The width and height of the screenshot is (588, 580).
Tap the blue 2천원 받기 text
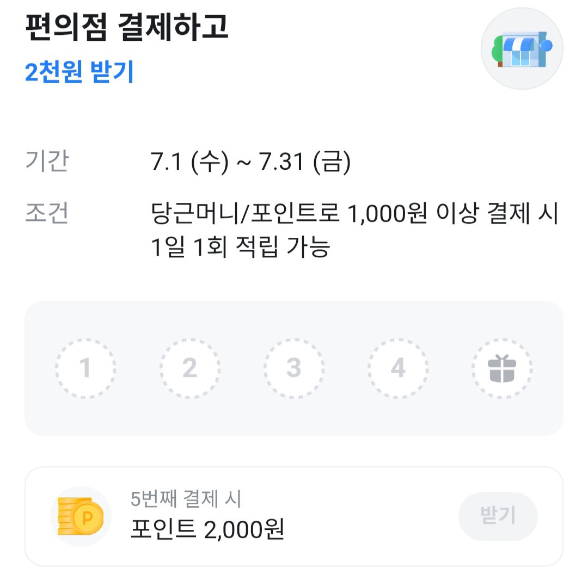pyautogui.click(x=79, y=72)
